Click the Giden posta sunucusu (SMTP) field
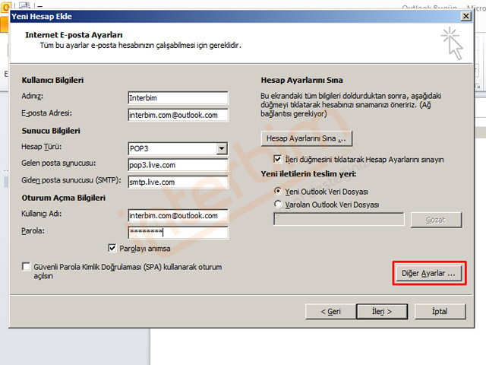This screenshot has height=365, width=486. (178, 182)
